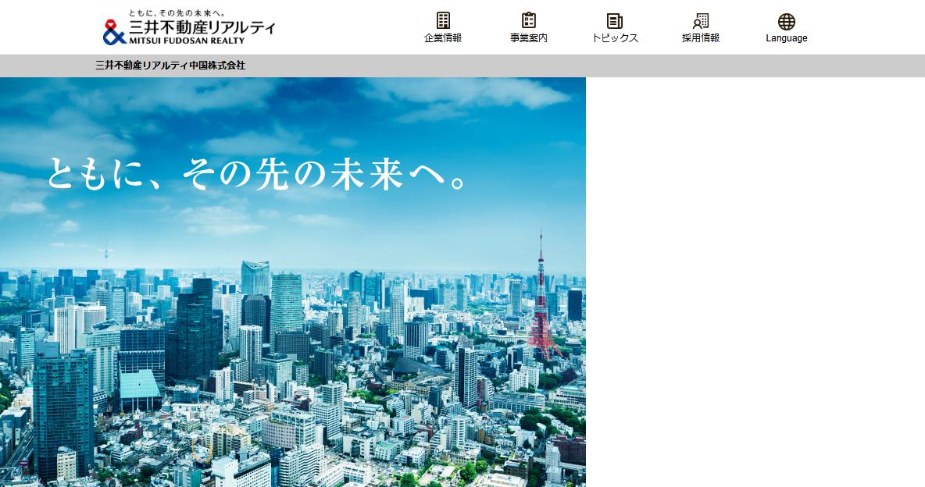The width and height of the screenshot is (925, 487).
Task: Open the 企業情報 menu label
Action: 443,37
